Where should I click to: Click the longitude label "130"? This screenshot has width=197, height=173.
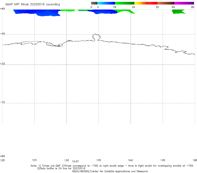[66, 160]
